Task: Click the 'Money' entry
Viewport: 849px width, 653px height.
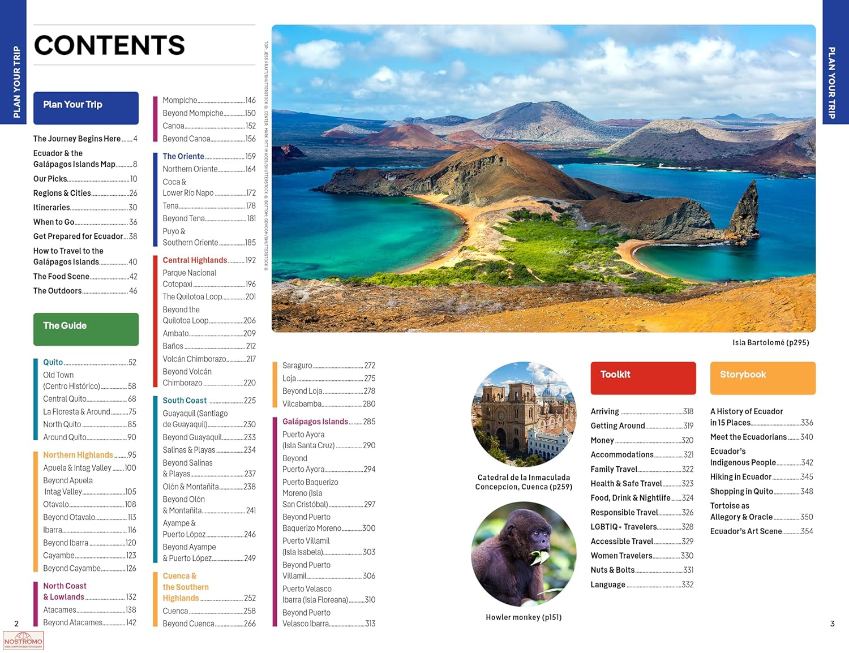Action: (642, 440)
